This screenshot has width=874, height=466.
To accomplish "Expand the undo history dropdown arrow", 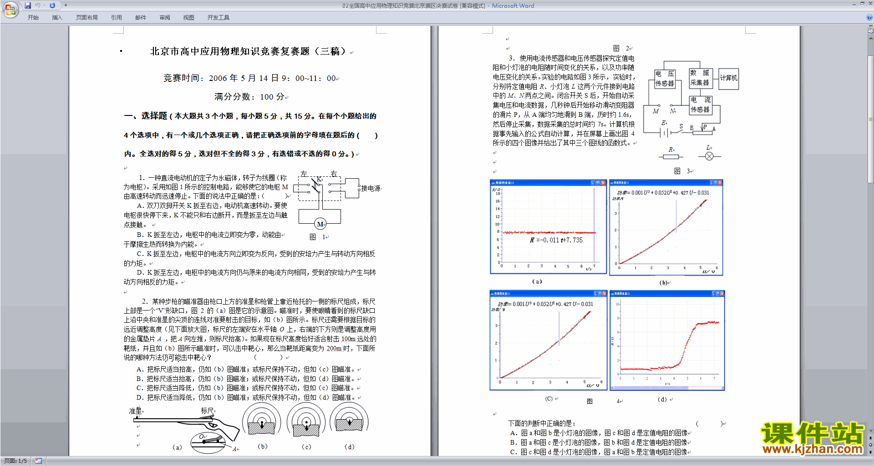I will click(44, 5).
